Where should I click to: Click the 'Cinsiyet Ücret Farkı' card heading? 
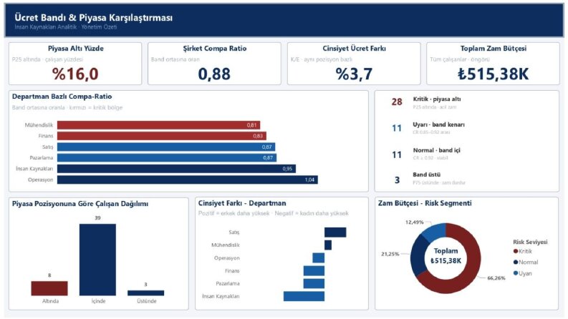click(x=355, y=49)
